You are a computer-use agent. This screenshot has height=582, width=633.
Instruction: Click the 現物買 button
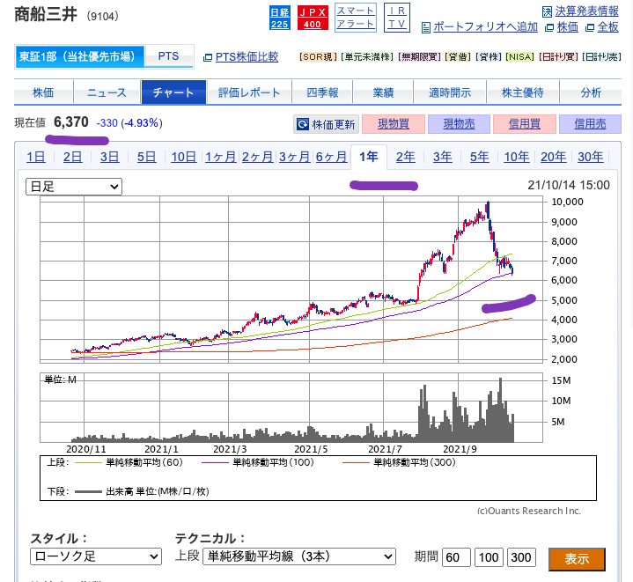[x=394, y=124]
